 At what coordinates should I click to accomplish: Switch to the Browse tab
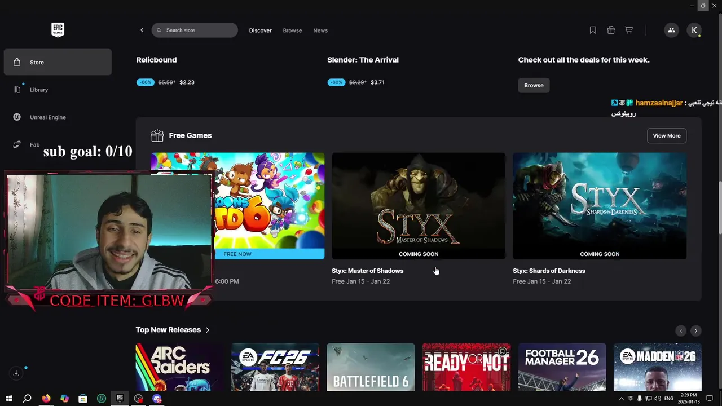click(x=292, y=30)
